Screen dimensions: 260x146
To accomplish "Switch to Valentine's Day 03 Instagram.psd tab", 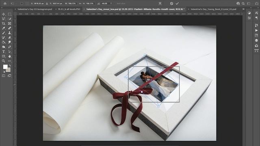I will click(35, 9).
